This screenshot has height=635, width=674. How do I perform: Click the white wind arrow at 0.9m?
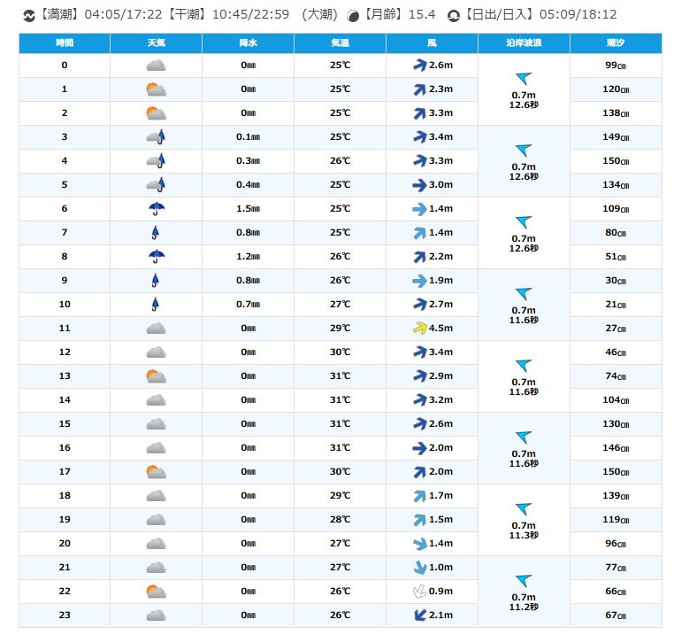point(419,591)
